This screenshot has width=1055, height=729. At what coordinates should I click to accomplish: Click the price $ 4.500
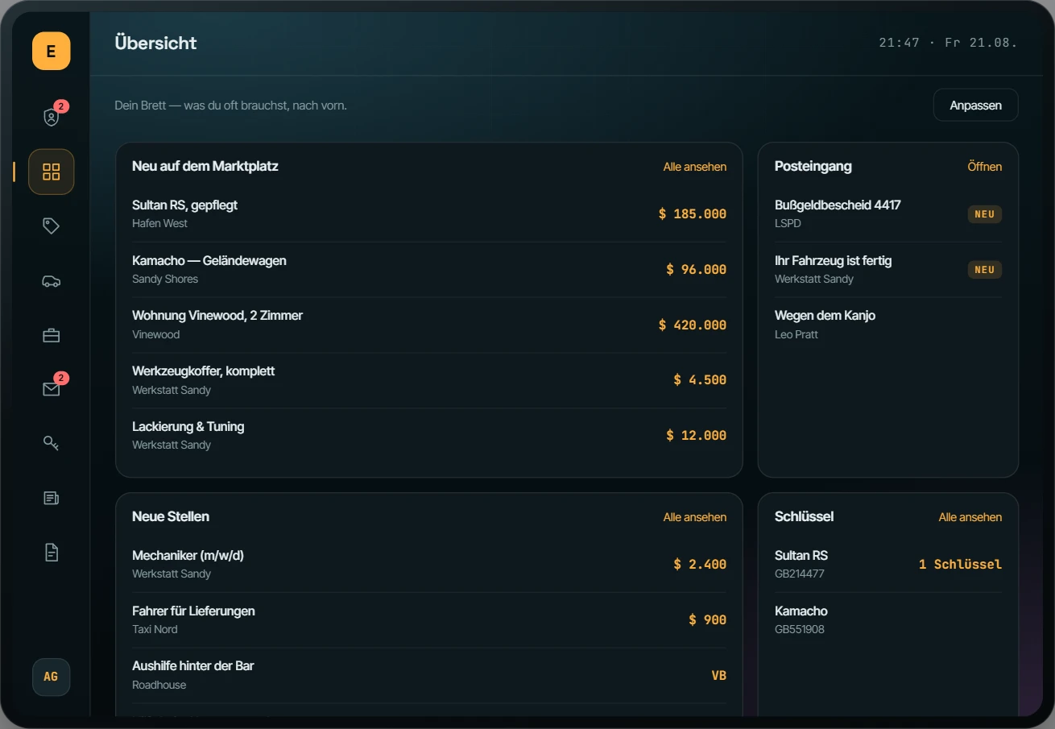[700, 380]
